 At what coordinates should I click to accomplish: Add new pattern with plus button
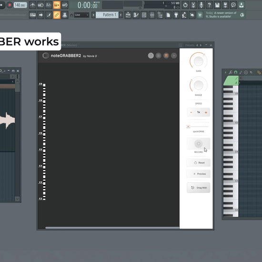pyautogui.click(x=121, y=15)
